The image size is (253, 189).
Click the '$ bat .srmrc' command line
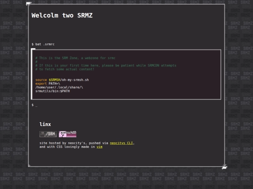tap(43, 44)
